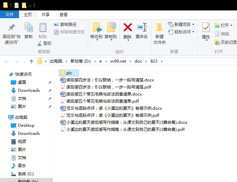Image resolution: width=237 pixels, height=182 pixels.
Task: Click the Copy To (复制到) icon
Action: coord(111,27)
